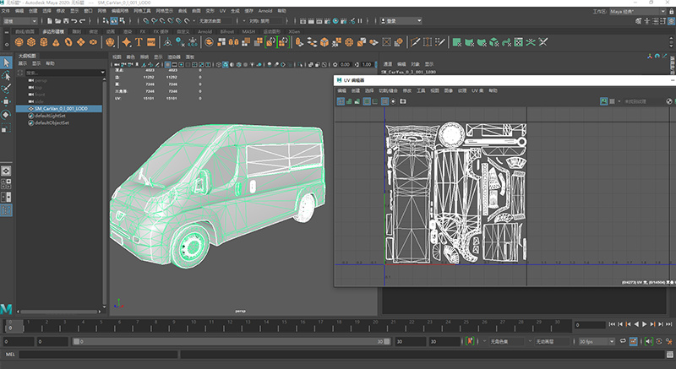This screenshot has width=676, height=369.
Task: Open the menu set dropdown below File
Action: tap(20, 19)
